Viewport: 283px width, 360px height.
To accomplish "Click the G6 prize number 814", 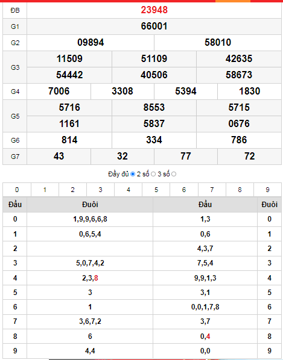I will coord(69,140).
